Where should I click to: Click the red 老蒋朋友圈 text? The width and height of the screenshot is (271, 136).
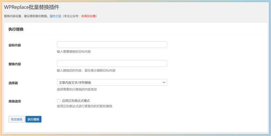[x=88, y=16]
